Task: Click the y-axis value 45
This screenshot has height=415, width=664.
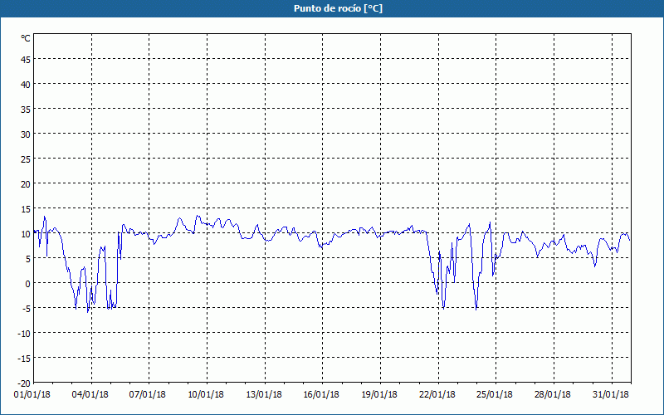Action: pyautogui.click(x=26, y=59)
